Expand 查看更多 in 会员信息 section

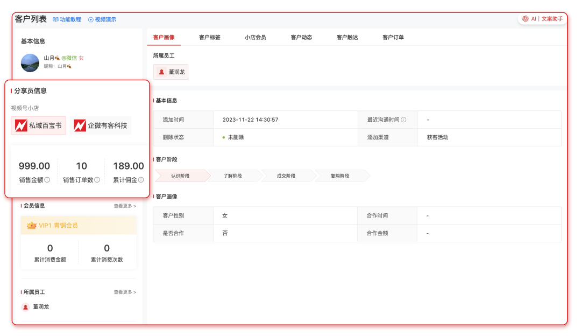125,206
